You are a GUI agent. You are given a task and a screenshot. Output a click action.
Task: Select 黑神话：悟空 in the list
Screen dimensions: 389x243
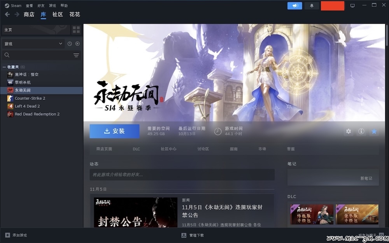click(x=42, y=74)
